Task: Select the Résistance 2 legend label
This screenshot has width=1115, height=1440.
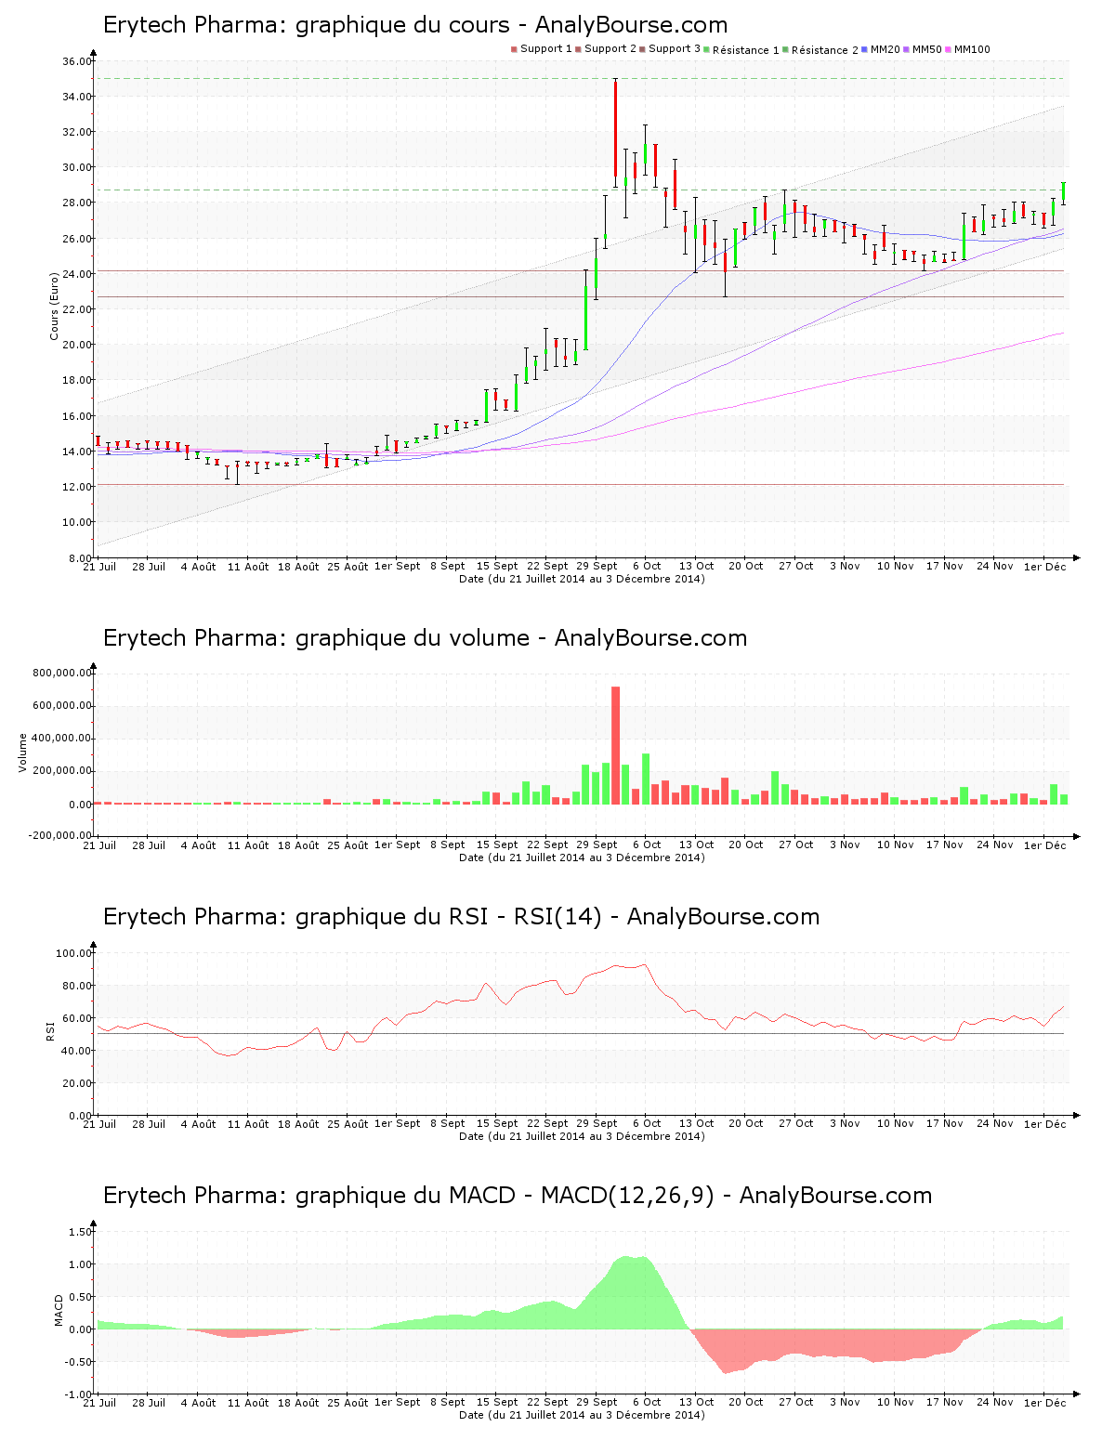Action: 825,50
